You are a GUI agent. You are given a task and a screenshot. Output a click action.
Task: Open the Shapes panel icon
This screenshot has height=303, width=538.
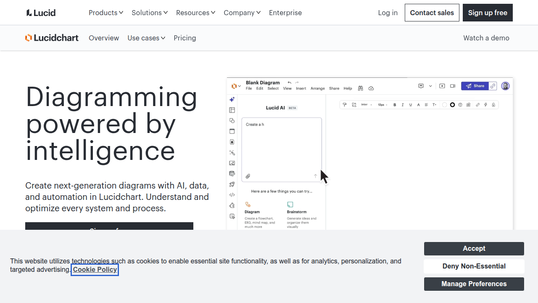[232, 121]
